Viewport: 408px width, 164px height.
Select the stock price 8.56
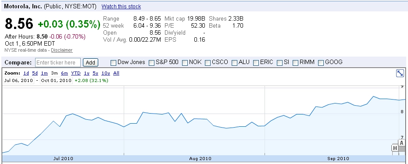[x=19, y=24]
